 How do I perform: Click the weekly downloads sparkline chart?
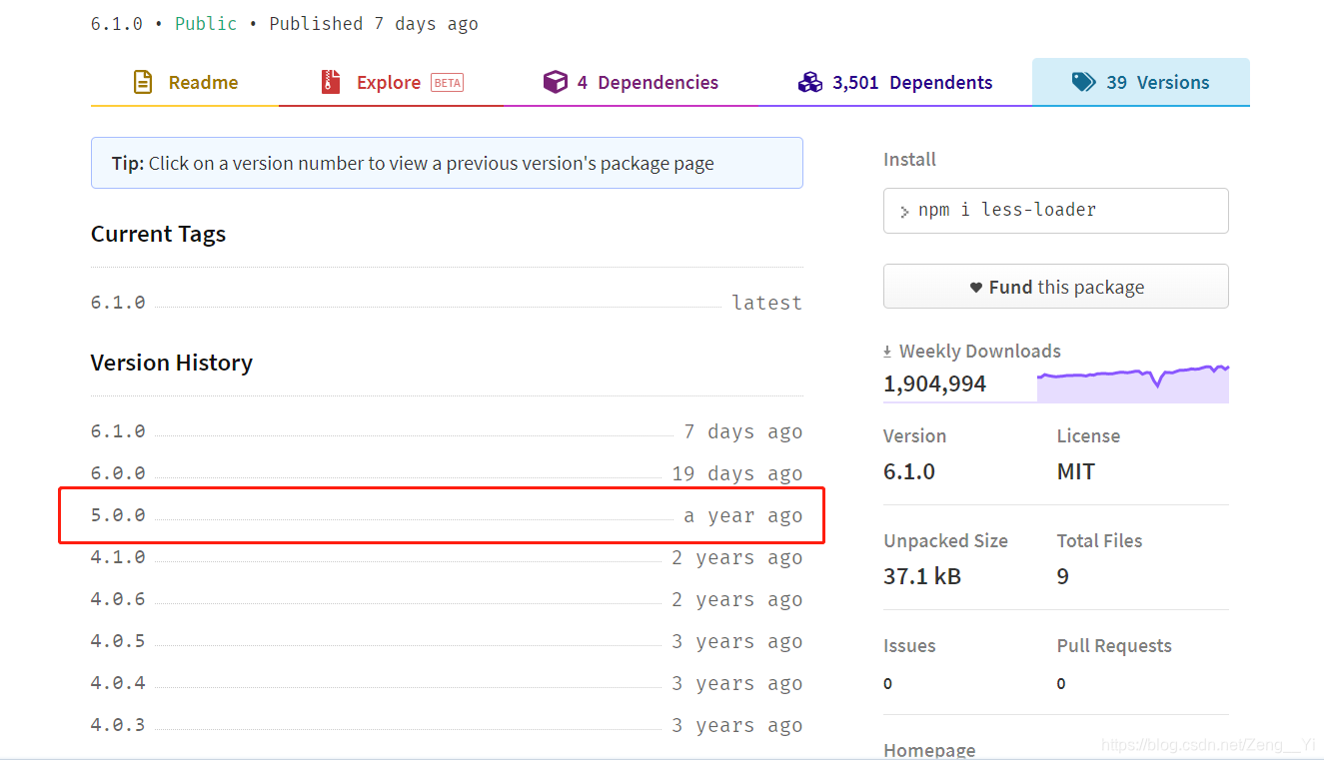(x=1133, y=383)
